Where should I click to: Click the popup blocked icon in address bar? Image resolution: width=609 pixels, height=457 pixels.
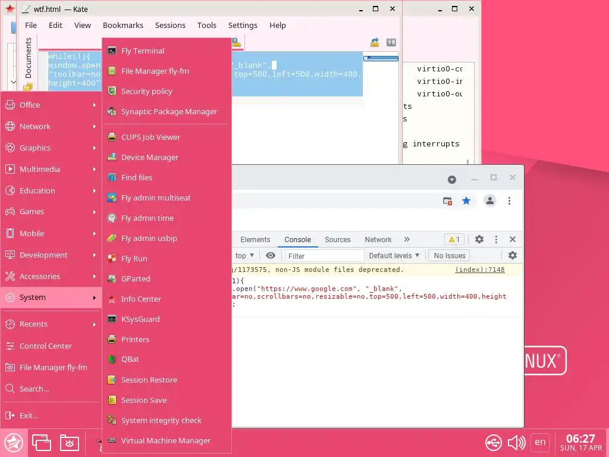[447, 201]
